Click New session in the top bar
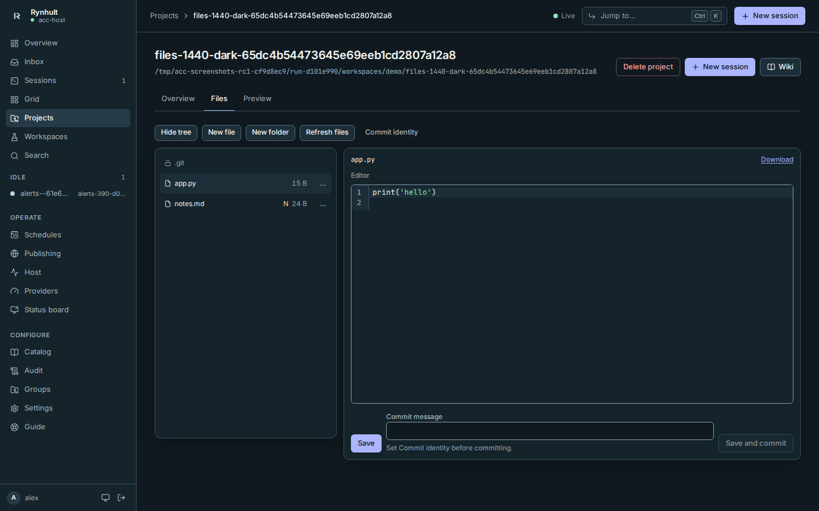819x511 pixels. pos(770,16)
